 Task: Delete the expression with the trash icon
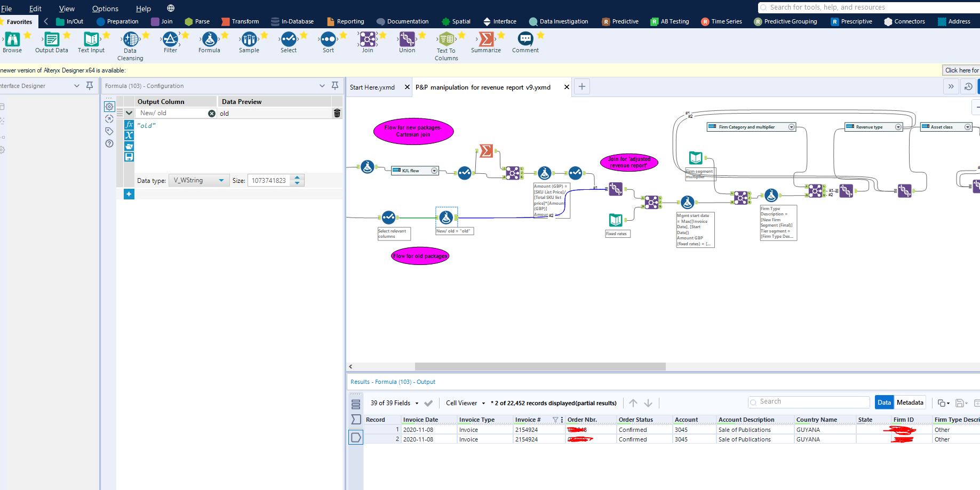[337, 113]
